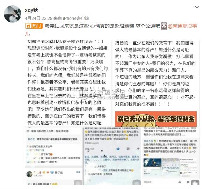Open the orange 坐等年终奖金 cartoon banner
Screen dimensions: 202x189
156,119
